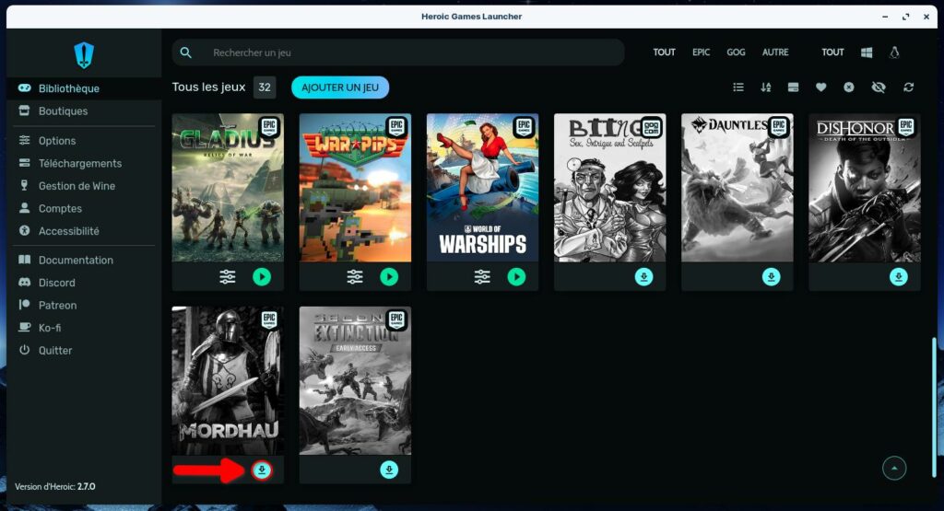This screenshot has width=944, height=511.
Task: Play World of Warships
Action: 516,276
